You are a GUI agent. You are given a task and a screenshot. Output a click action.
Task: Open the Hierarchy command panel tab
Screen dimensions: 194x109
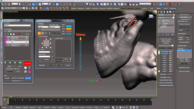[x=164, y=12]
